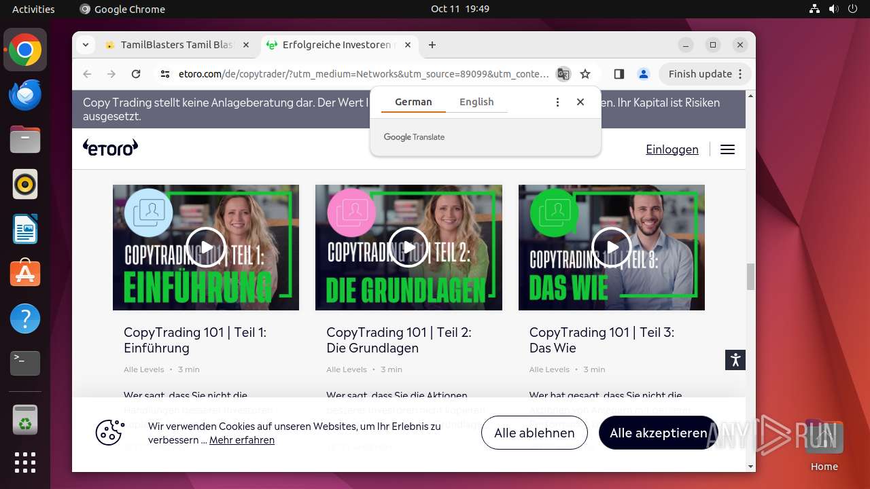The width and height of the screenshot is (870, 489).
Task: Open LibreOffice Writer from the dock
Action: click(x=25, y=229)
